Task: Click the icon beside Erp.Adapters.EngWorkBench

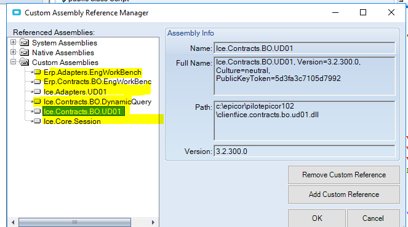Action: click(38, 72)
